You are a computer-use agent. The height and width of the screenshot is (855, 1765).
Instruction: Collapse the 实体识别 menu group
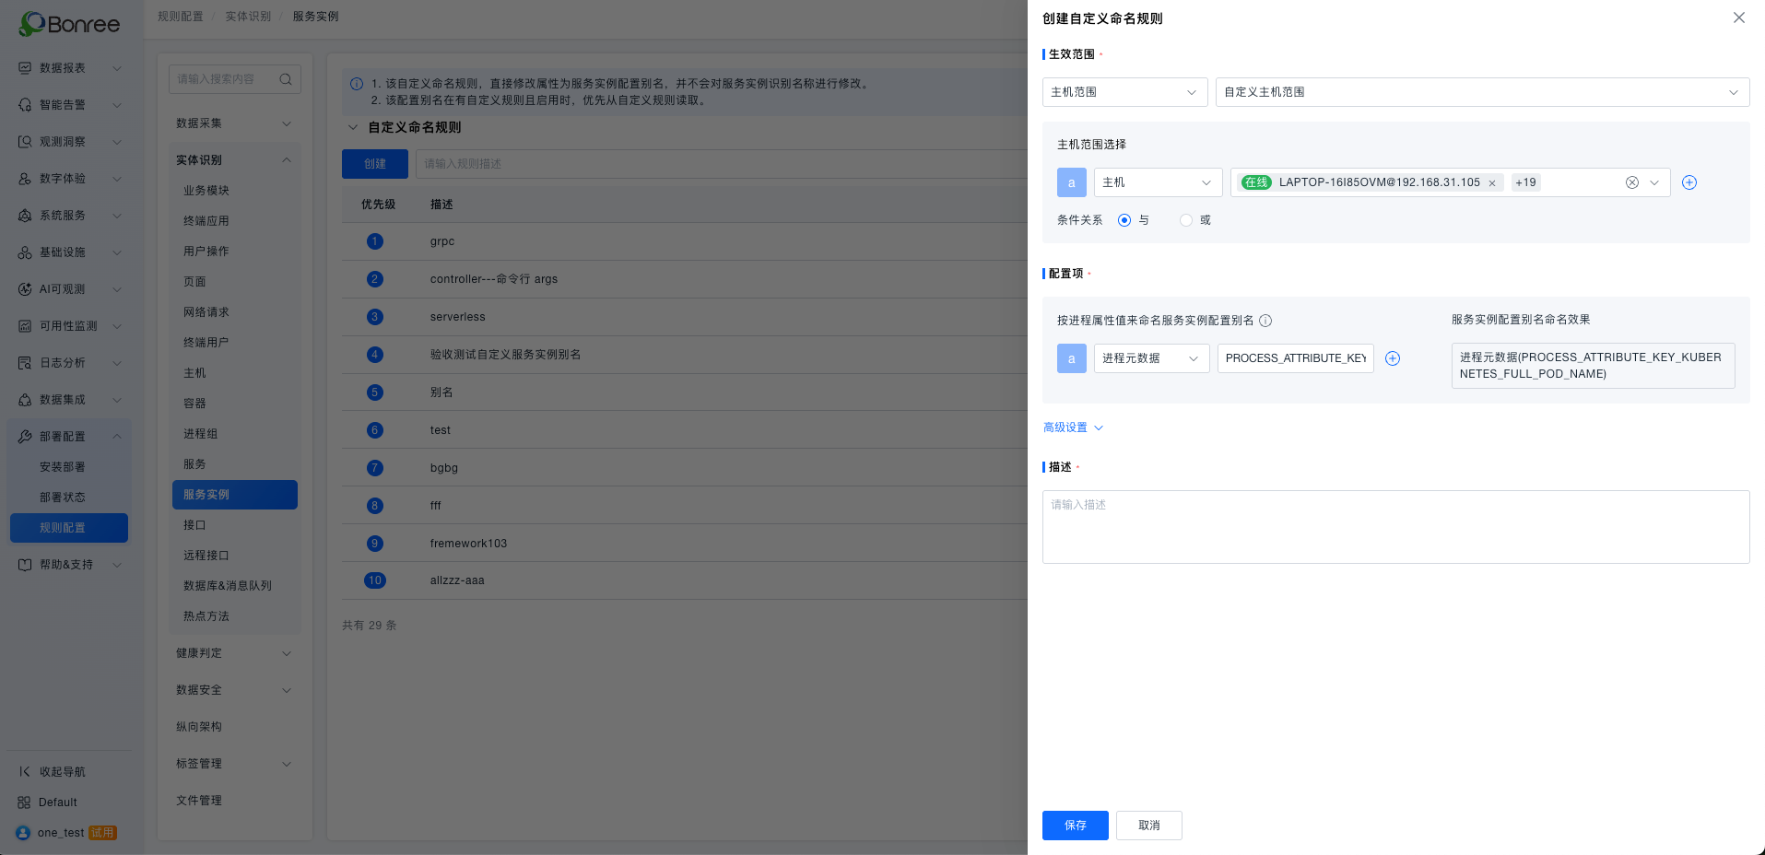[234, 160]
